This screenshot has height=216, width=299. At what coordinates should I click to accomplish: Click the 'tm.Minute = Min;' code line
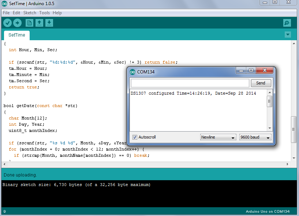pyautogui.click(x=29, y=75)
